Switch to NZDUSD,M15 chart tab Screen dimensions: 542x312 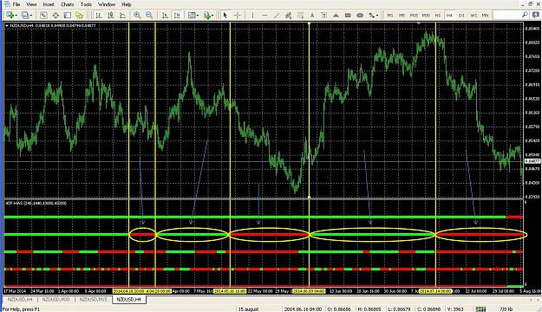[94, 299]
